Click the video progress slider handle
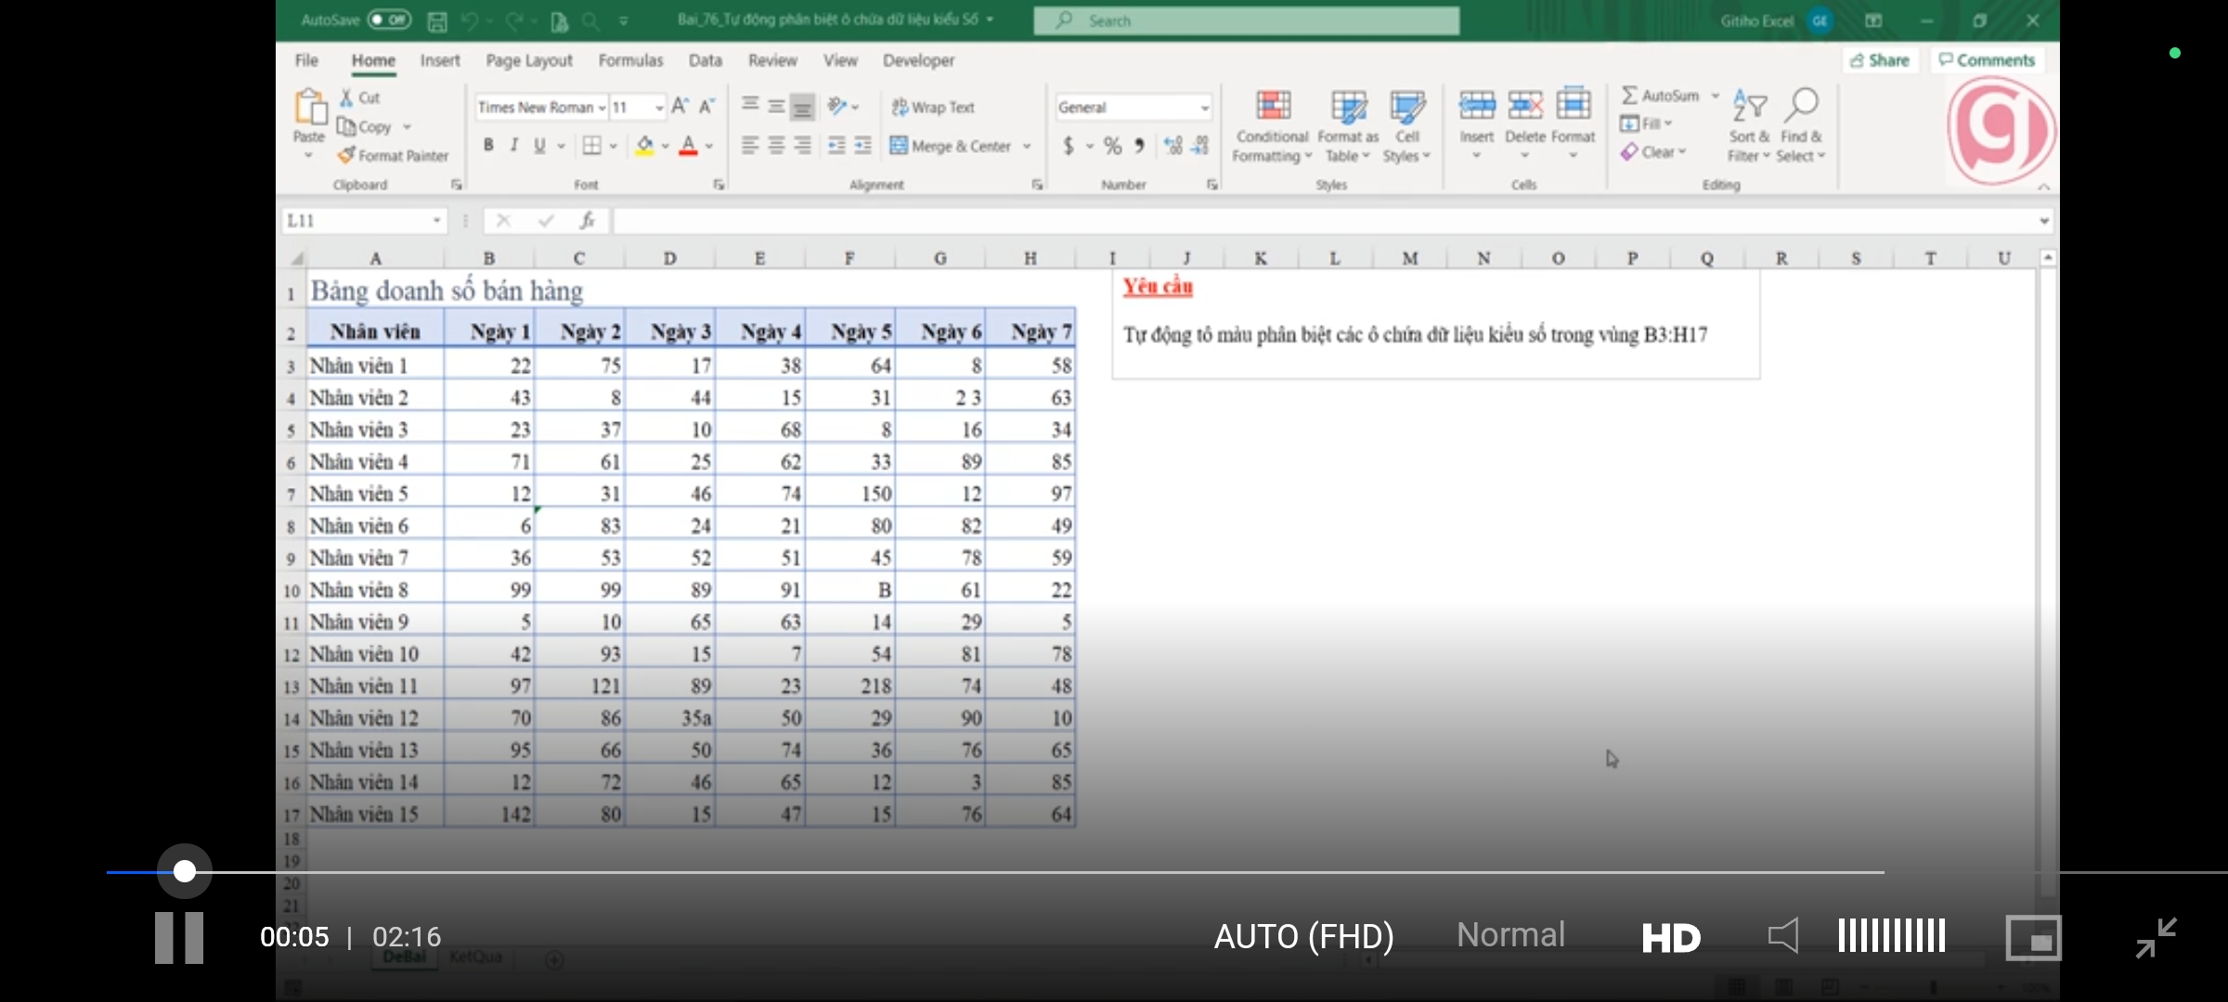2228x1002 pixels. click(185, 871)
